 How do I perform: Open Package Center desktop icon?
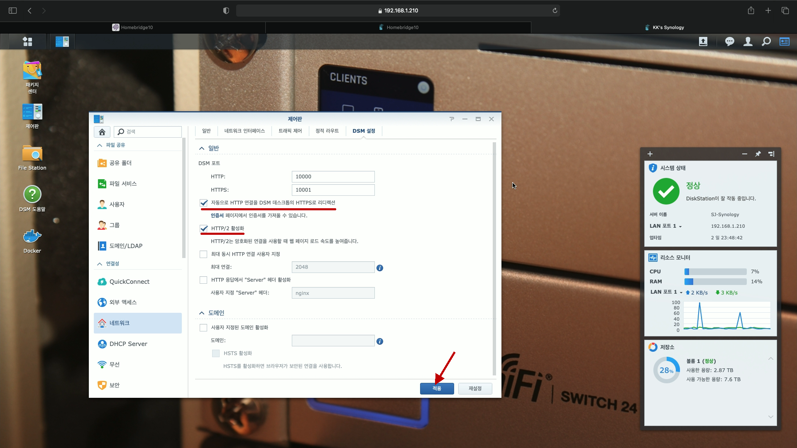(32, 71)
